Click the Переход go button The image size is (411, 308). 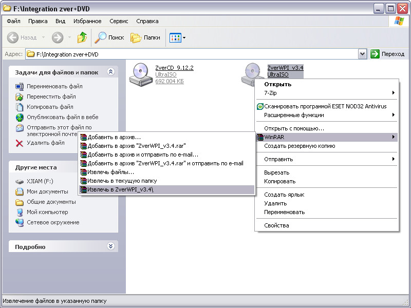tap(387, 54)
